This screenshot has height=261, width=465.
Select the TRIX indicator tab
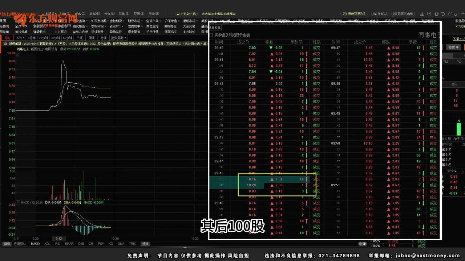coord(133,244)
